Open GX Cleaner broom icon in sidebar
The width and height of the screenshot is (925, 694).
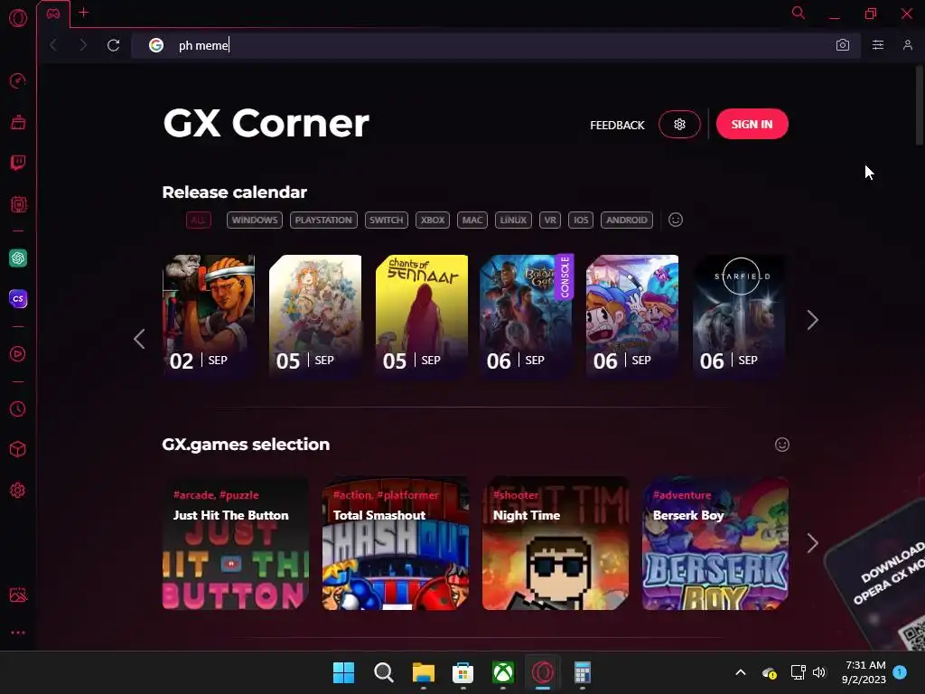click(18, 122)
